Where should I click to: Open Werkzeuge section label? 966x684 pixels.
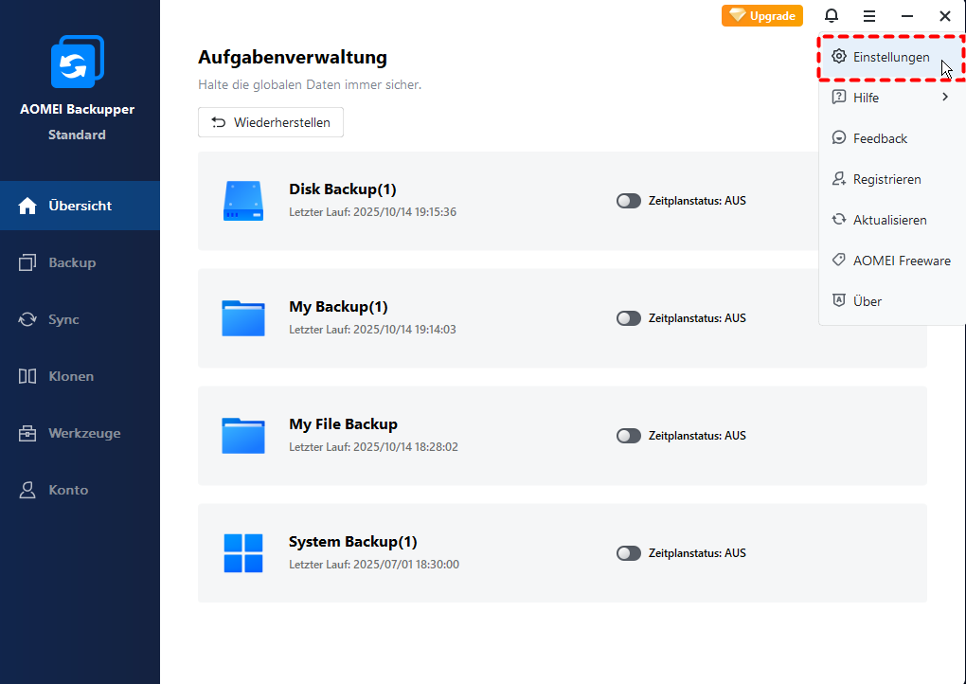click(x=84, y=433)
